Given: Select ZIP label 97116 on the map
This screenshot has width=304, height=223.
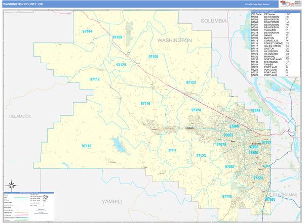Looking at the screenshot, I should pos(145,104).
